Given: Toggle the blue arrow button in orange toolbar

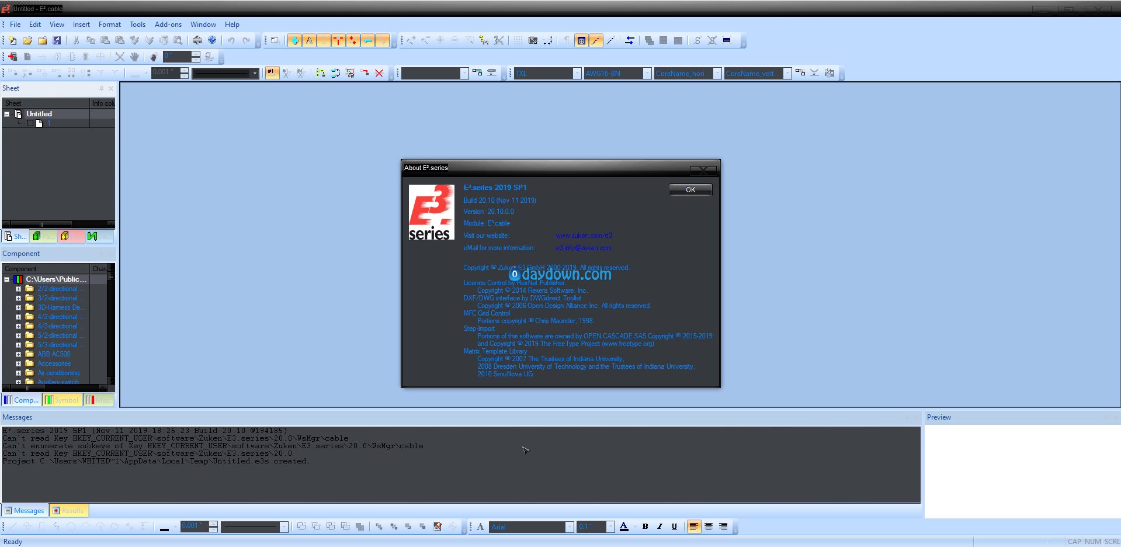Looking at the screenshot, I should (294, 40).
